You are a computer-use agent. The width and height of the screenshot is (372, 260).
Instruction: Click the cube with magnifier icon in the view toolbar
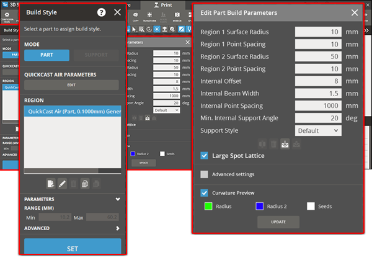pos(172,29)
